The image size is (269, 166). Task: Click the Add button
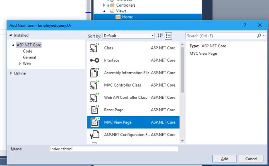(x=224, y=159)
